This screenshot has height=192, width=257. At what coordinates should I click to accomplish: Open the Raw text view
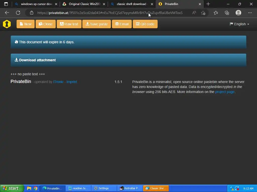point(69,24)
